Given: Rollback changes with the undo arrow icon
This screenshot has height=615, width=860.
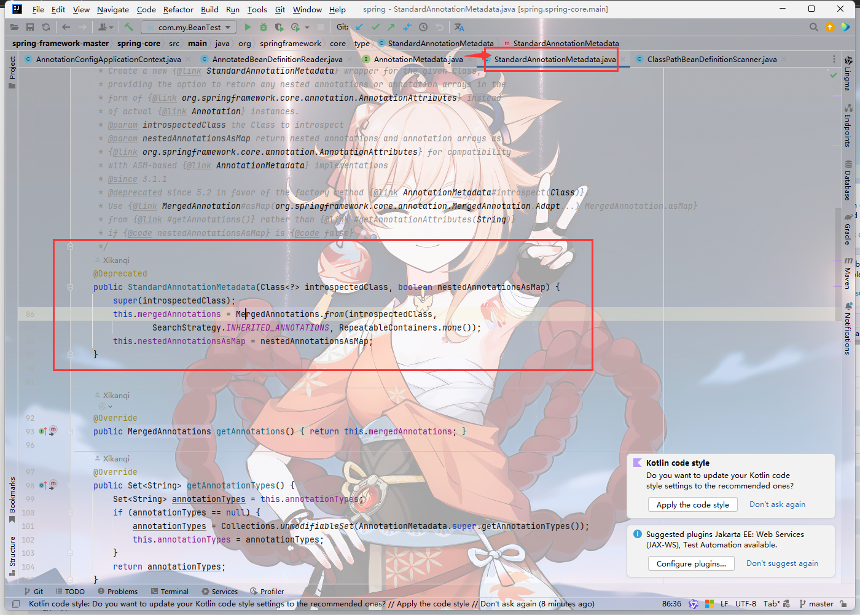Looking at the screenshot, I should 439,27.
